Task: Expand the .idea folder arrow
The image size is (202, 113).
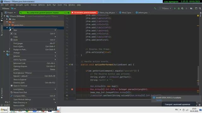Action: point(7,19)
